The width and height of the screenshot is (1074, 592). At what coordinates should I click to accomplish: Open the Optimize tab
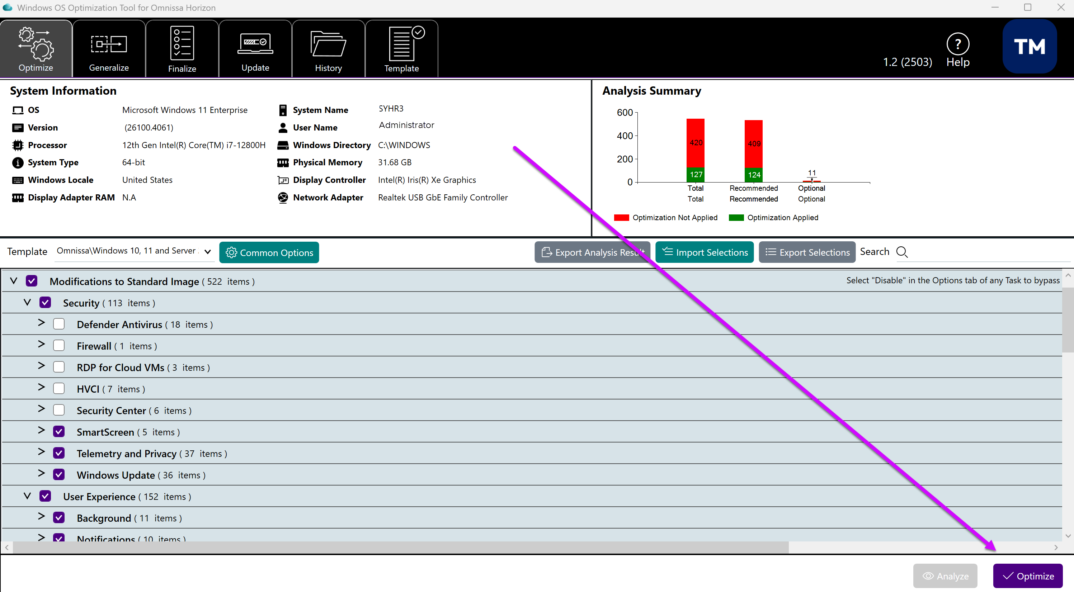[36, 49]
